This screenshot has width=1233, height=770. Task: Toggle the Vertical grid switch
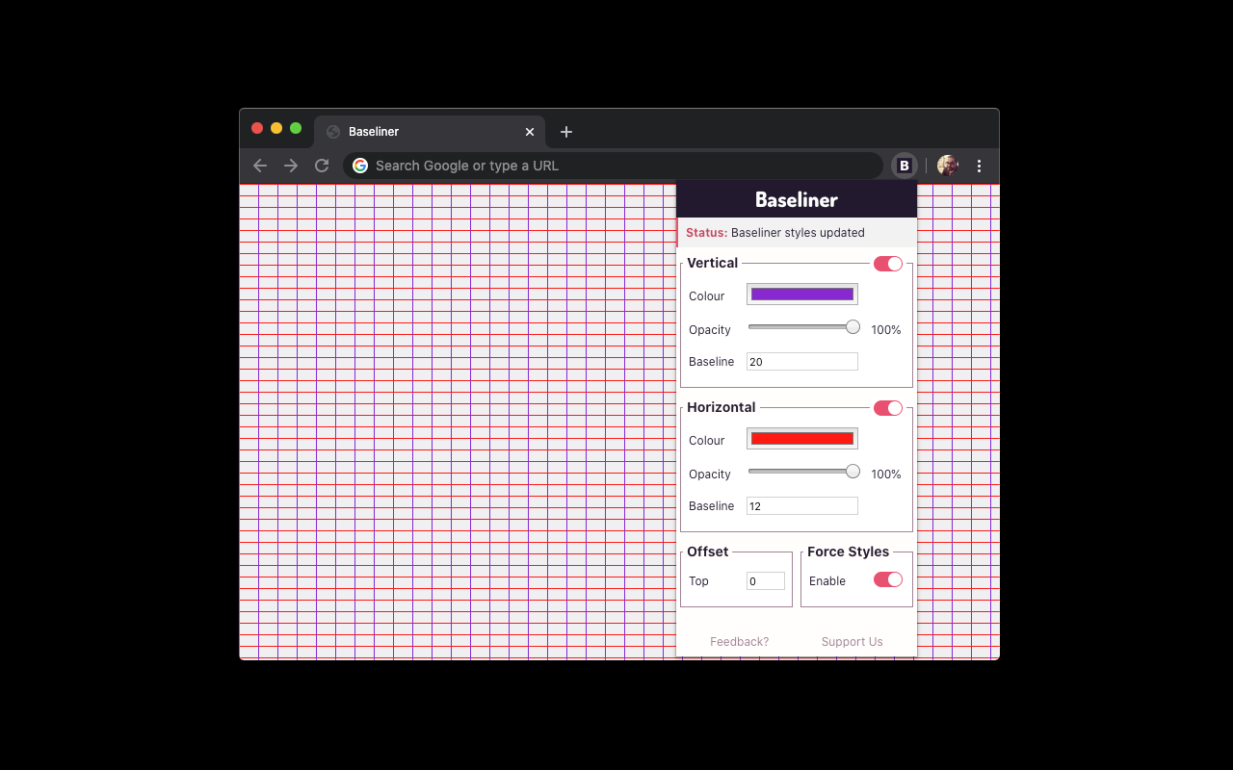[x=888, y=264]
